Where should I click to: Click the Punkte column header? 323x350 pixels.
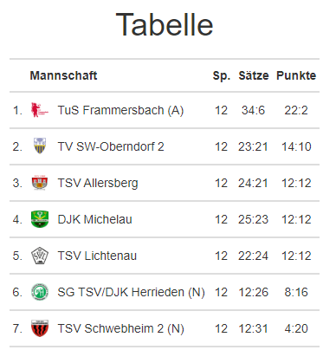pyautogui.click(x=296, y=75)
